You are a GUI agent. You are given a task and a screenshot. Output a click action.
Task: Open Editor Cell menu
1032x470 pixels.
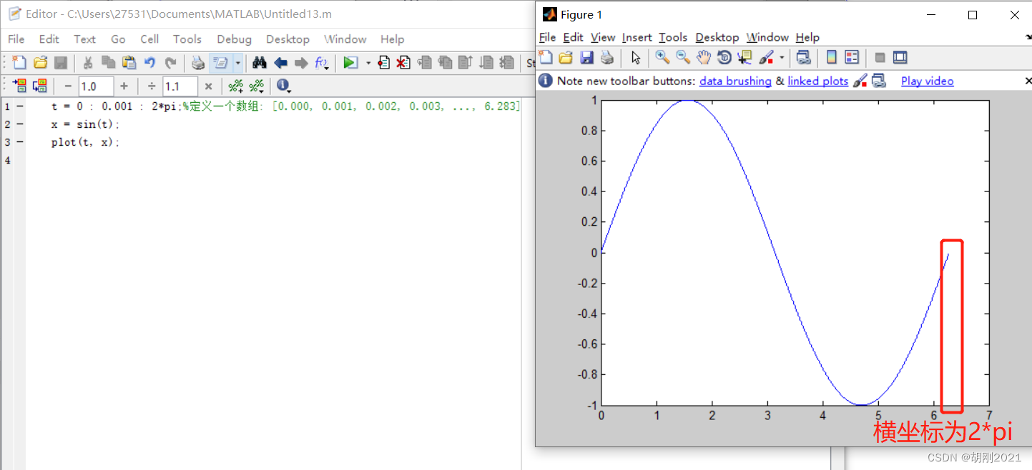click(149, 39)
